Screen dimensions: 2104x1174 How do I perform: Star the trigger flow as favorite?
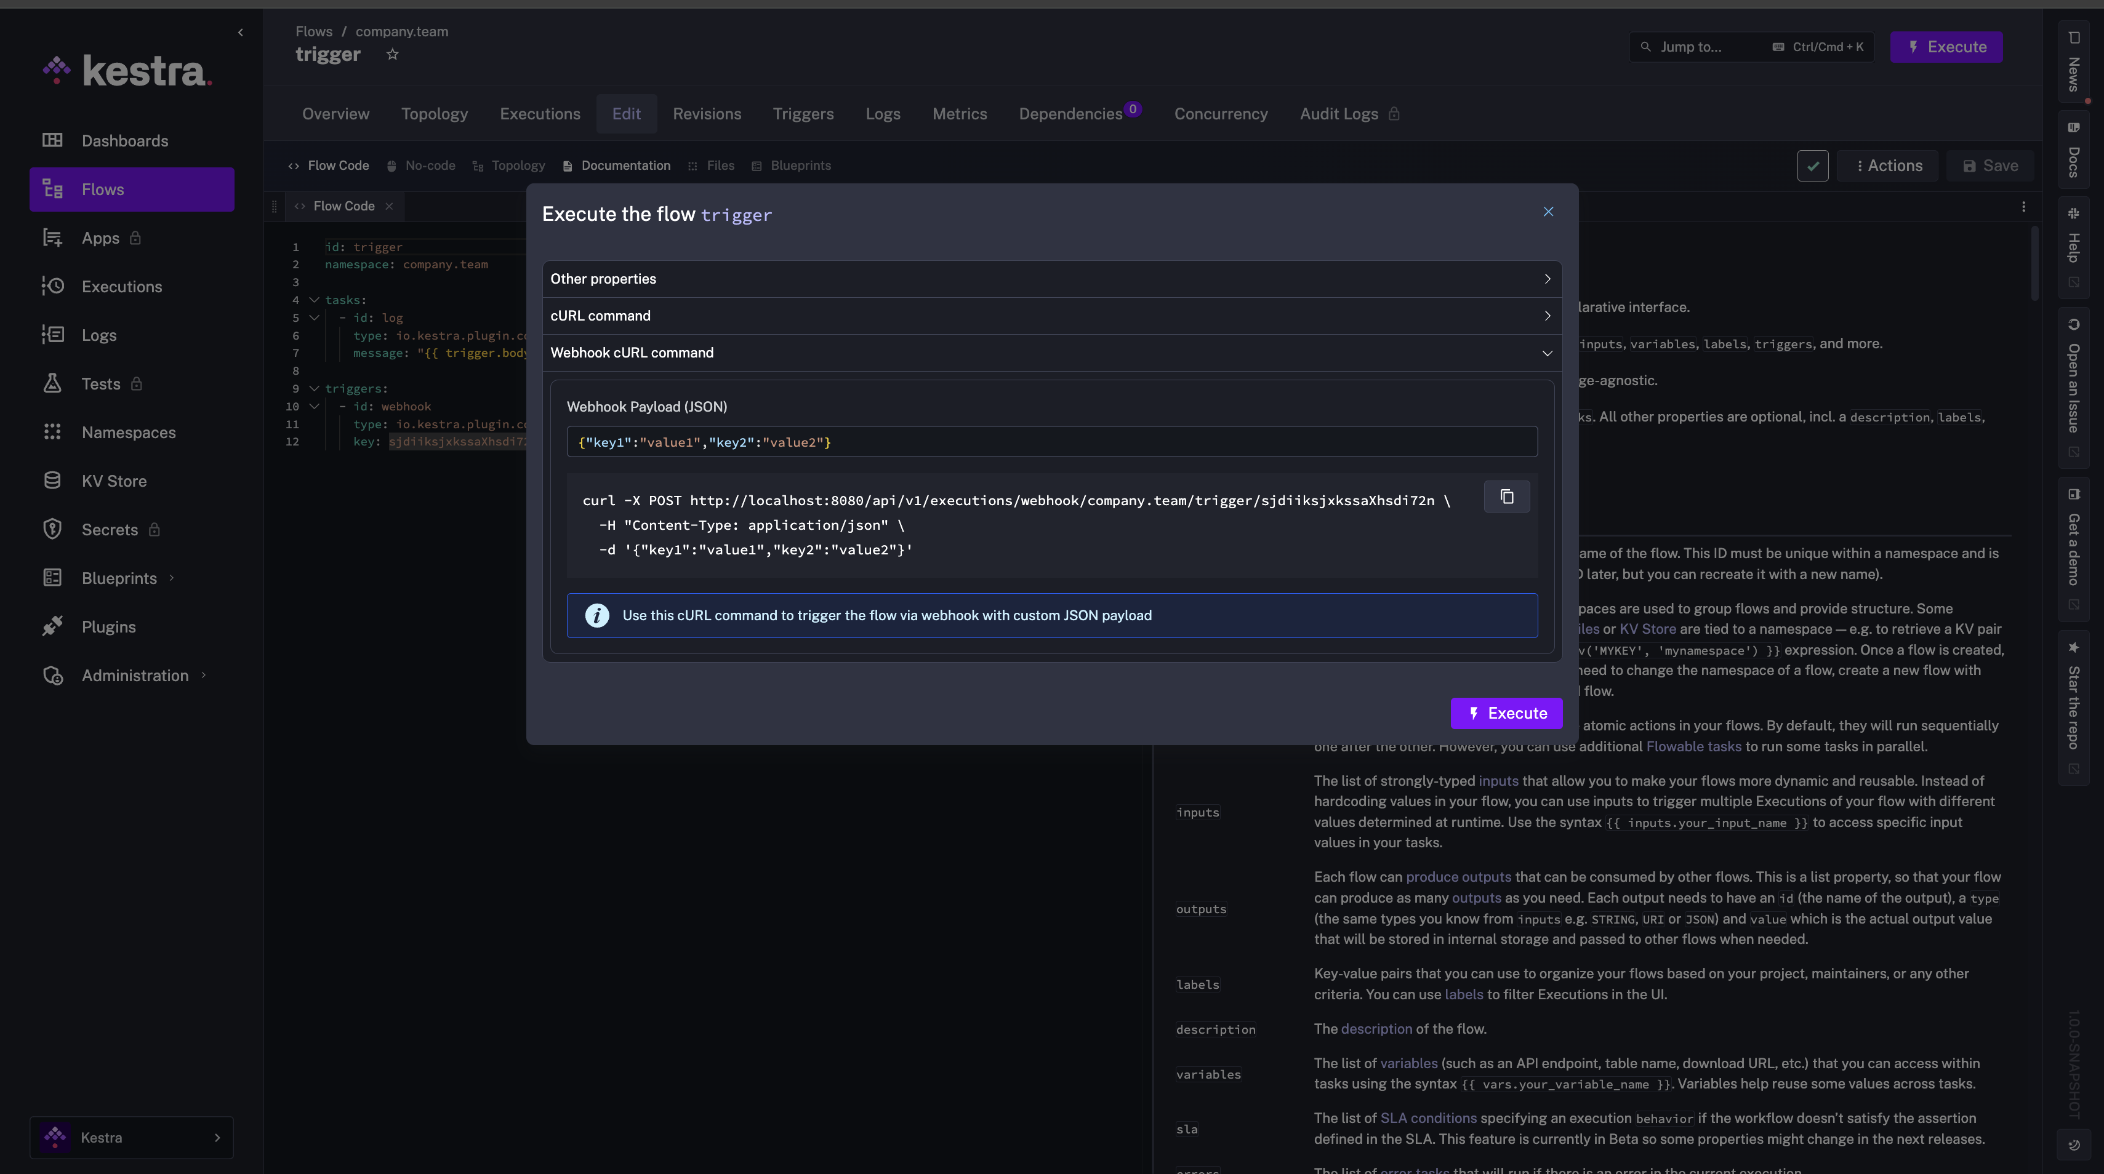[x=391, y=54]
